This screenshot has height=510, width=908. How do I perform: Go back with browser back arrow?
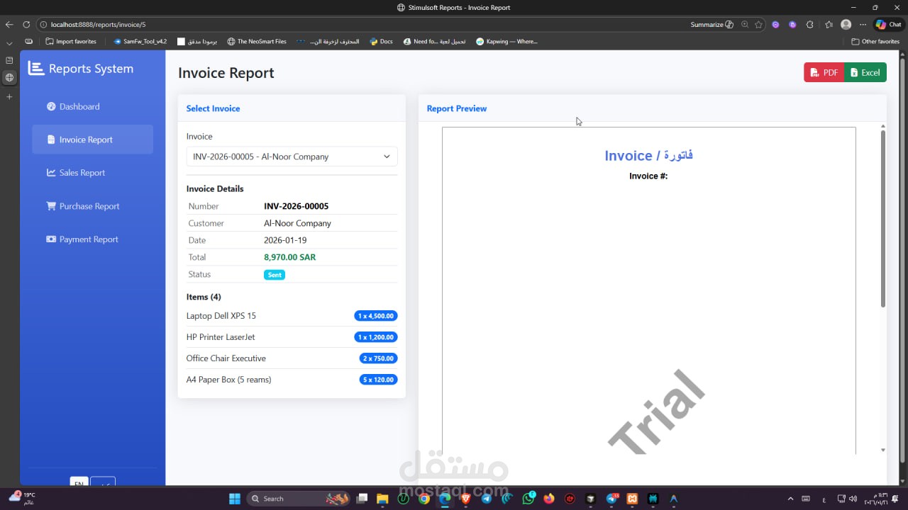click(9, 24)
